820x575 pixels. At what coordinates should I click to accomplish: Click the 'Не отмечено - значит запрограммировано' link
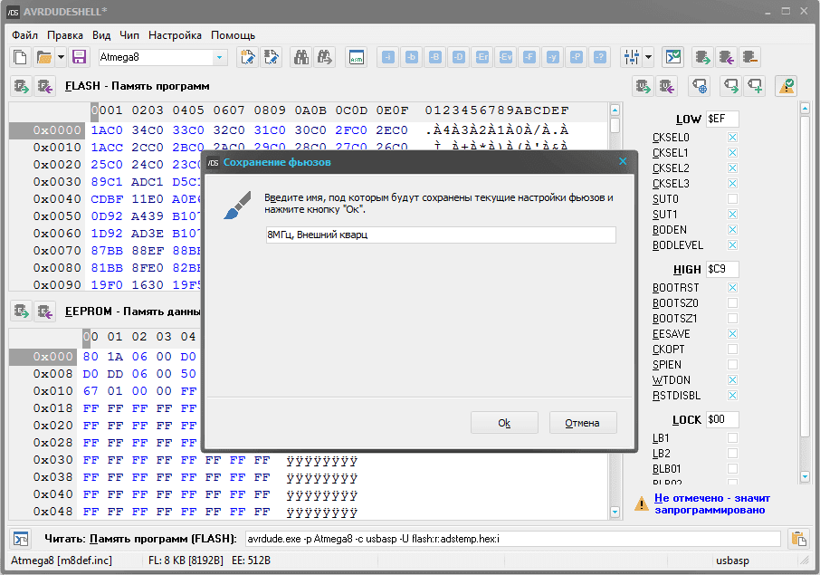point(711,503)
